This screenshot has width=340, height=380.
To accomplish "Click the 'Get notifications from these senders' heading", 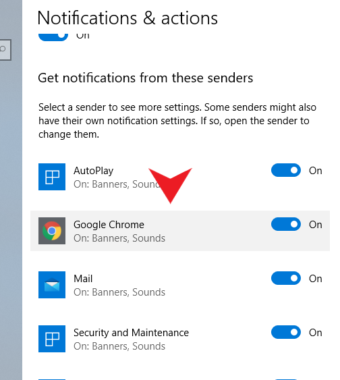I will [146, 78].
